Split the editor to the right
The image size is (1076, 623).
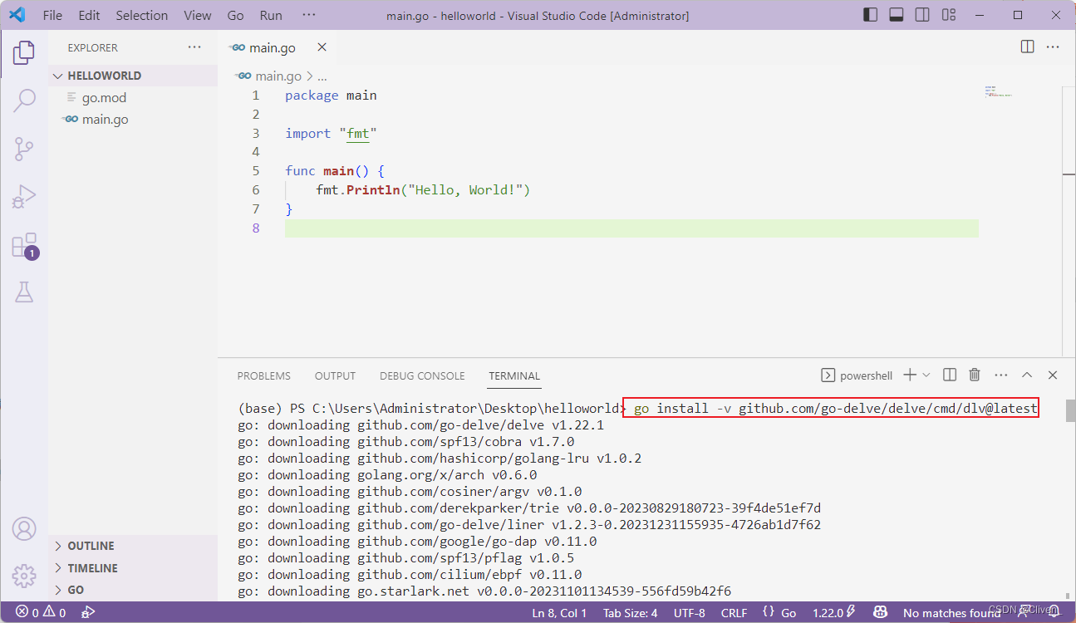(x=1028, y=47)
